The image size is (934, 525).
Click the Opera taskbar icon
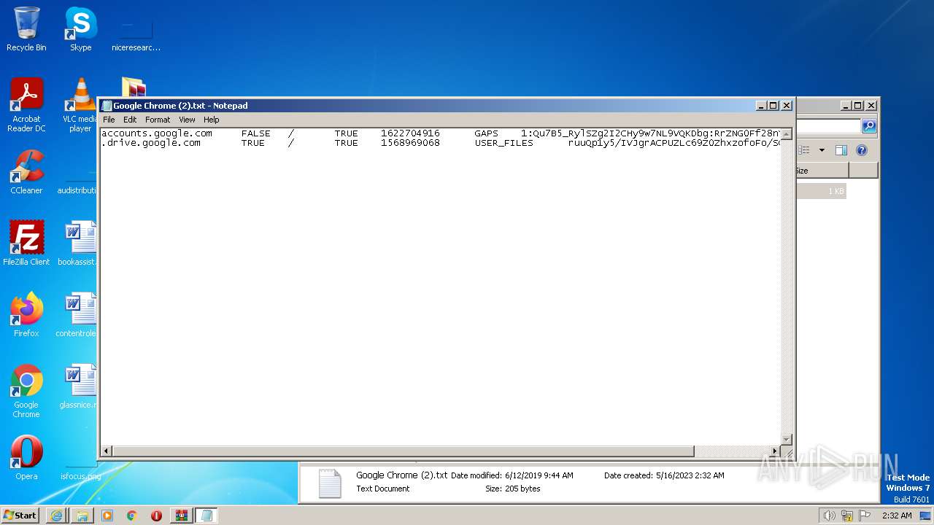pos(156,516)
